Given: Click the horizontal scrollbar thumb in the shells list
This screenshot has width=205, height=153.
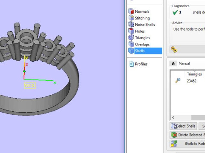Looking at the screenshot, I should [x=198, y=117].
